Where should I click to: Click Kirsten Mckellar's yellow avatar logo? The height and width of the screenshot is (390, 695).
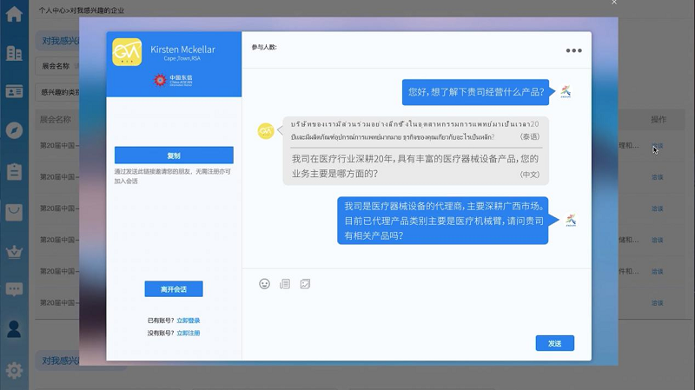(127, 52)
